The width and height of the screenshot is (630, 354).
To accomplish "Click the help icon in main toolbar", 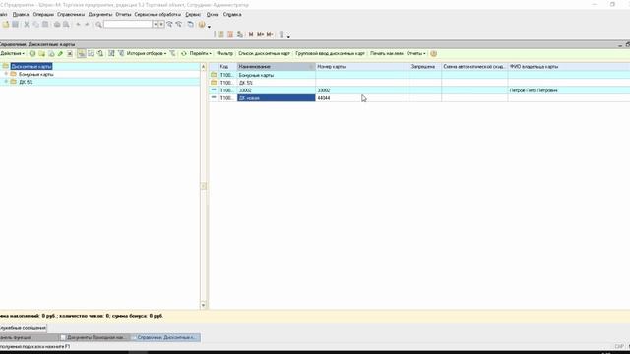I will click(202, 24).
